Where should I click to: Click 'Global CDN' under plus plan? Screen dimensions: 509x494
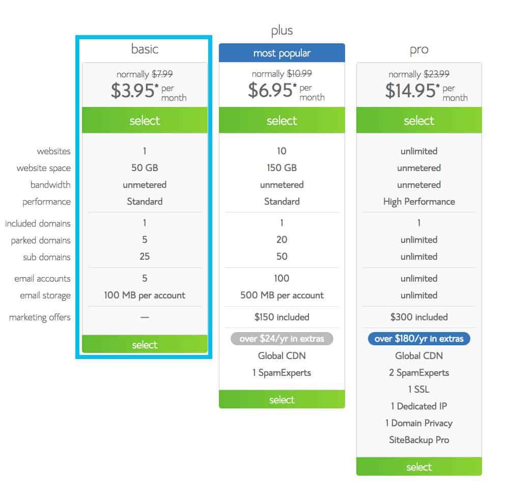(x=282, y=355)
